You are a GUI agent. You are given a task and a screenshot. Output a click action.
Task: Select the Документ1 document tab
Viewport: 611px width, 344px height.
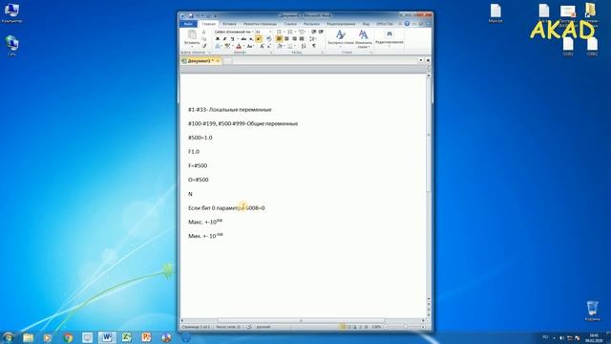(200, 61)
